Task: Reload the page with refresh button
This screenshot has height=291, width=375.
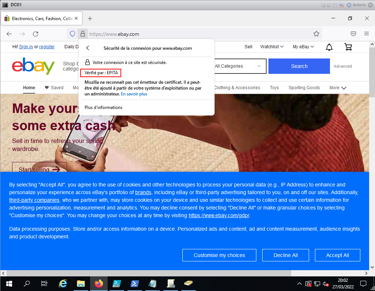Action: point(36,34)
